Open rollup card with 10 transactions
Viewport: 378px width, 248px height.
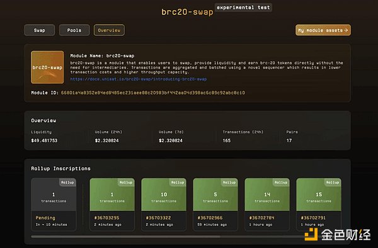click(x=164, y=205)
